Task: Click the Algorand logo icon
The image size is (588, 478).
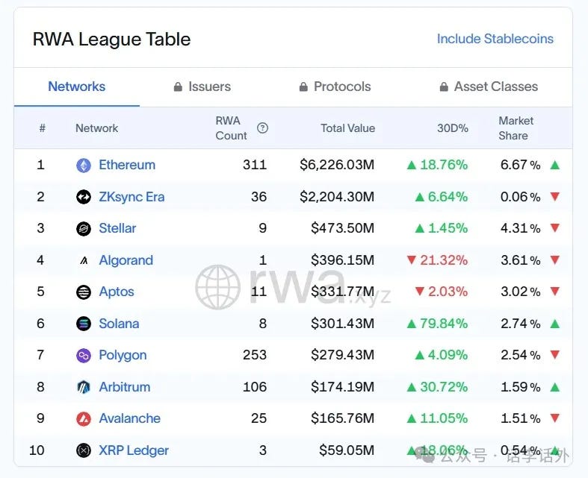Action: click(x=84, y=260)
